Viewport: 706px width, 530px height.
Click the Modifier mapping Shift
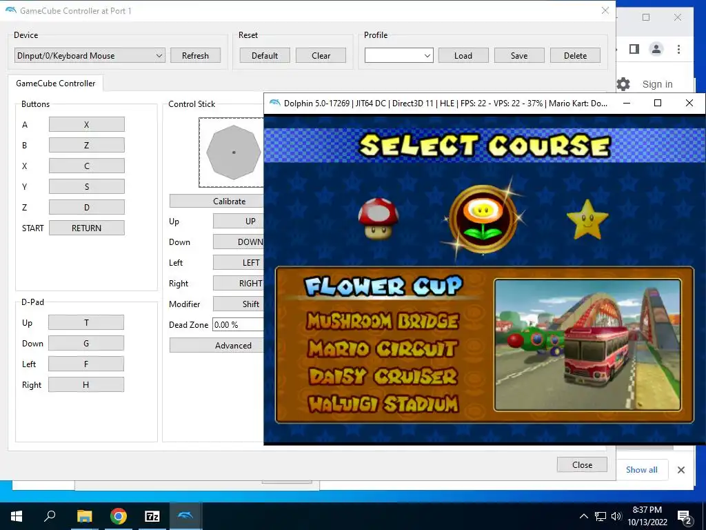238,304
